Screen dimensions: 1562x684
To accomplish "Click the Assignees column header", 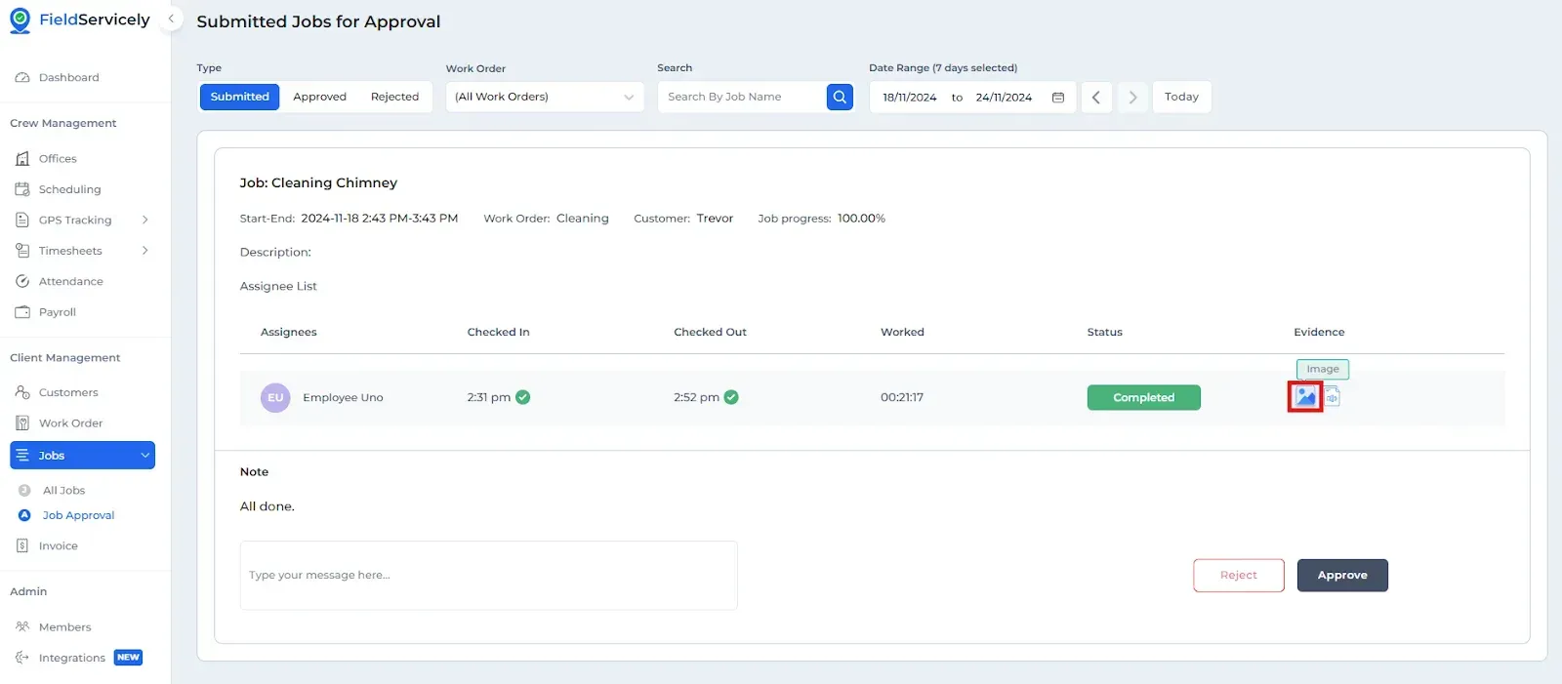I will point(288,332).
